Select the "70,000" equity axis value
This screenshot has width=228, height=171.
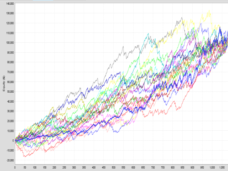[x=10, y=72]
